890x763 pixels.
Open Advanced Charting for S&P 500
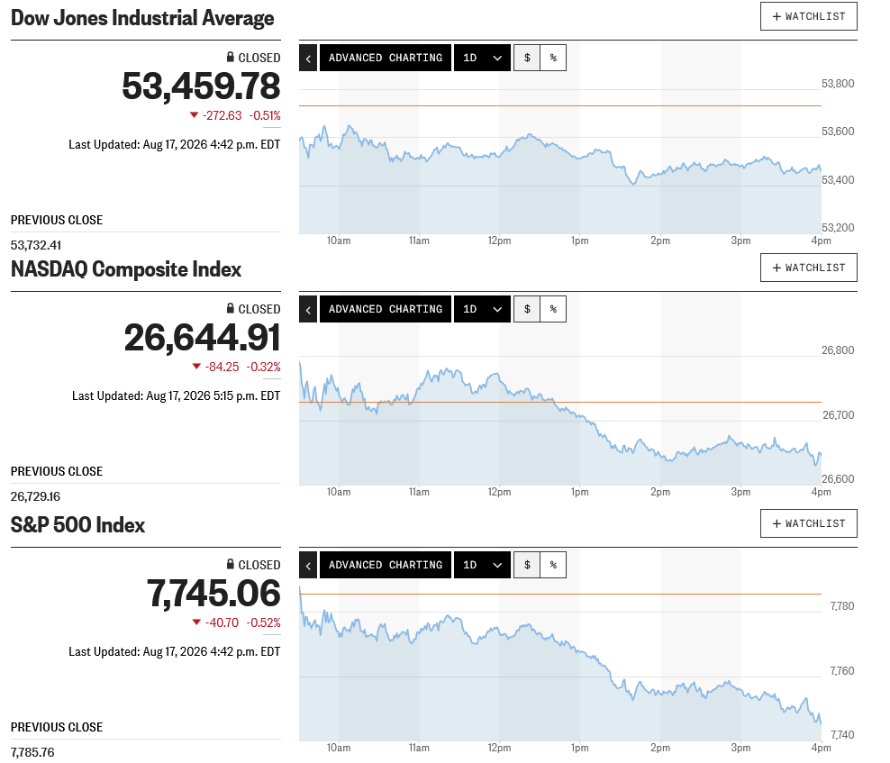point(386,566)
